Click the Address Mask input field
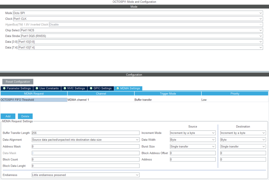Image resolution: width=269 pixels, height=180 pixels. tap(85, 146)
